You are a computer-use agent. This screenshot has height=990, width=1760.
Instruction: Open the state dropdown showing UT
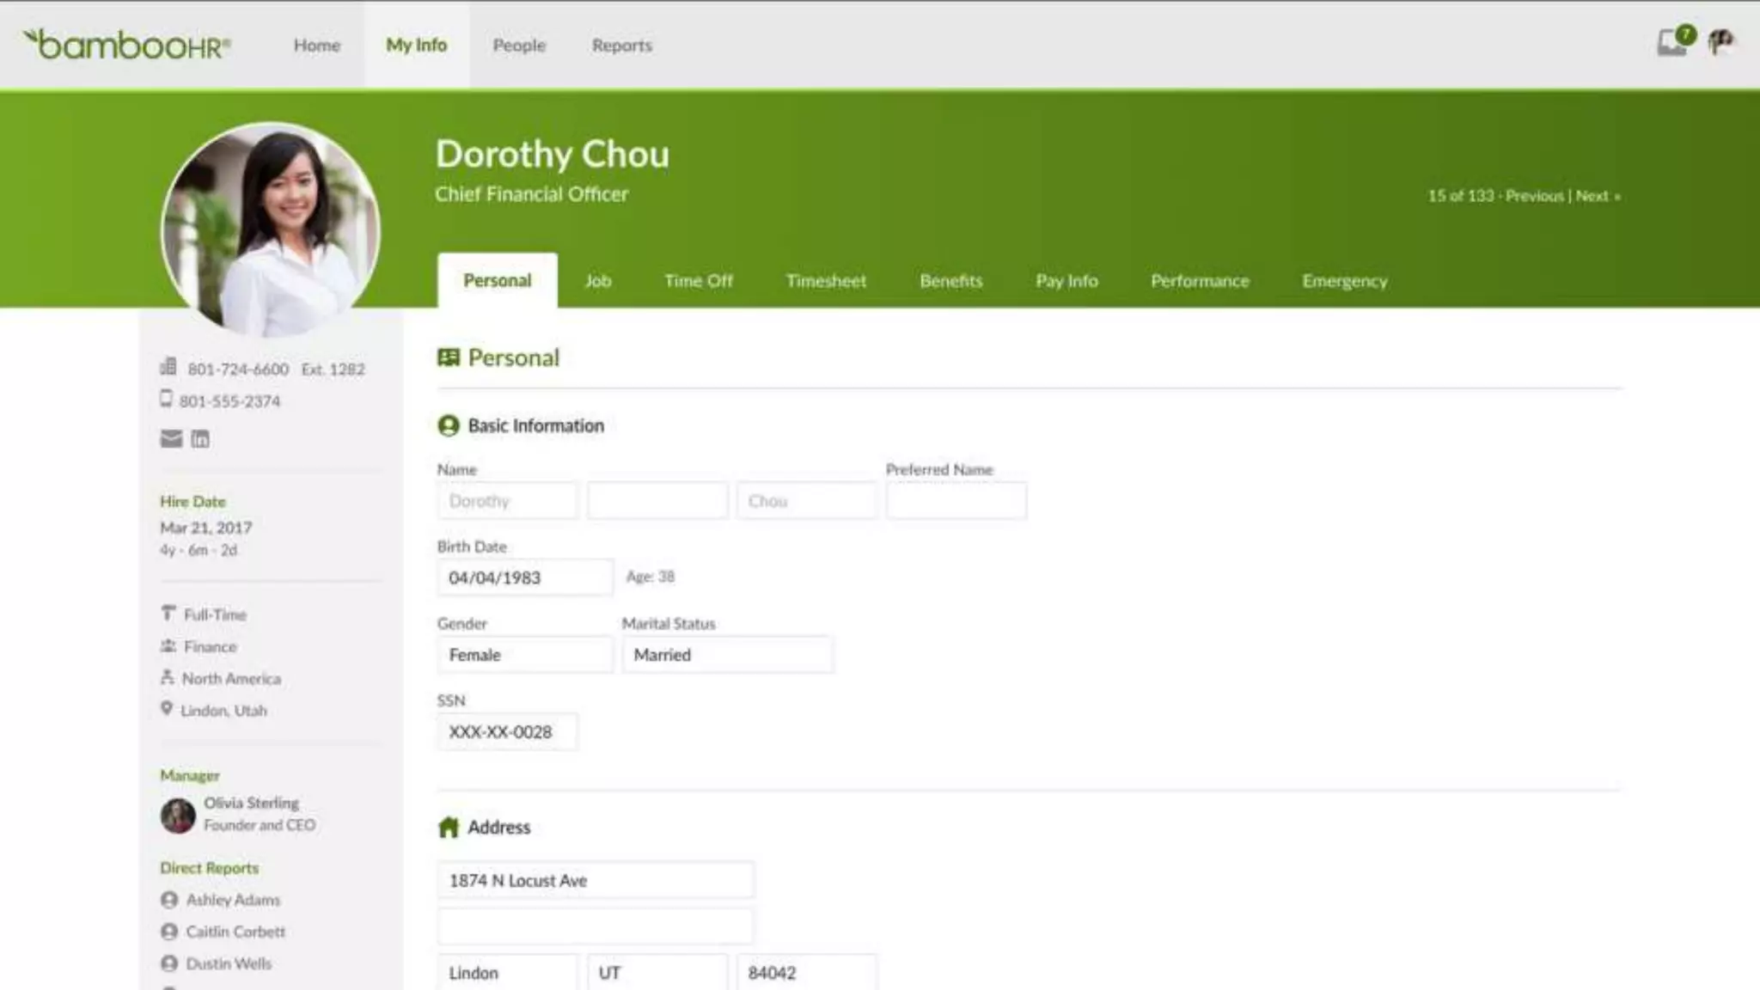pos(657,973)
